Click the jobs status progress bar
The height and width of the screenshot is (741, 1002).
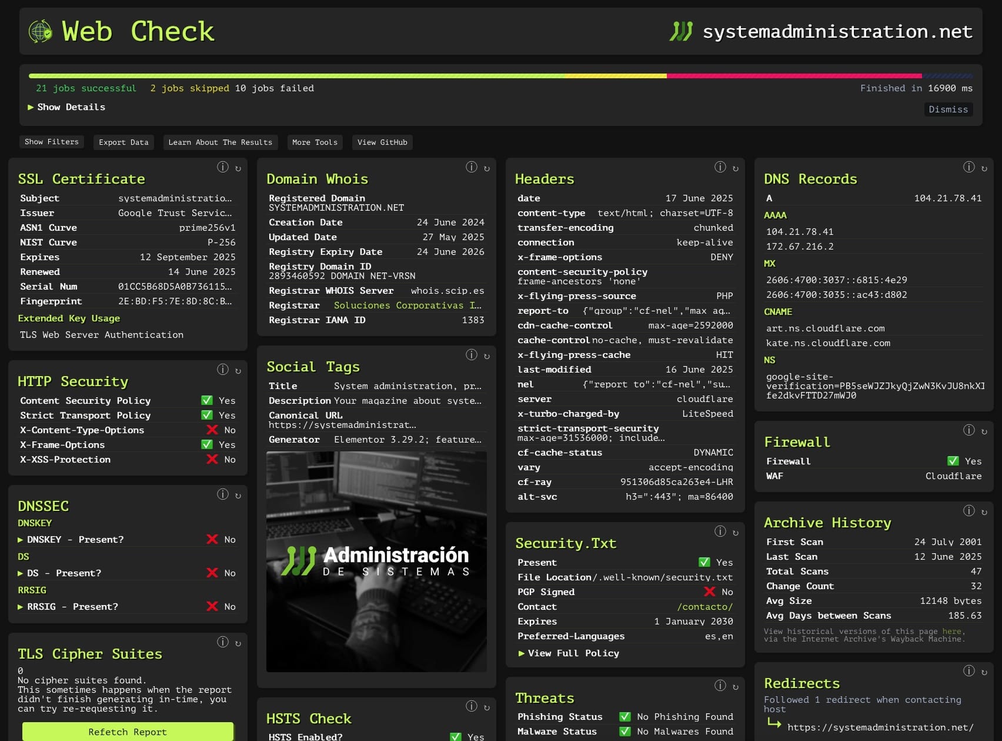coord(500,75)
